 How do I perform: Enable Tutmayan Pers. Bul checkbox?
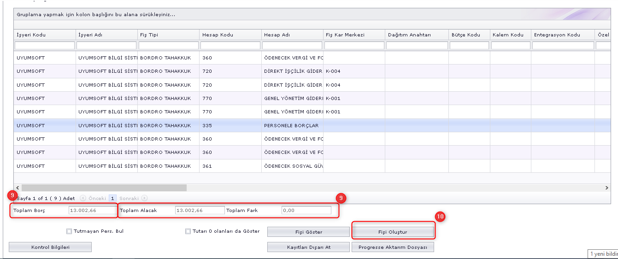click(69, 231)
